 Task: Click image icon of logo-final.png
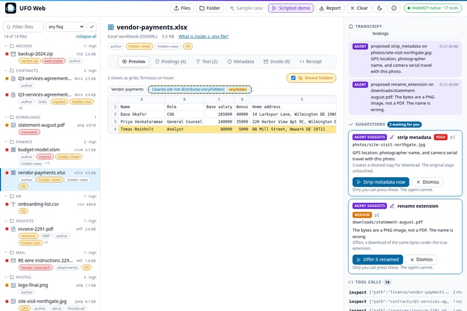[x=13, y=285]
